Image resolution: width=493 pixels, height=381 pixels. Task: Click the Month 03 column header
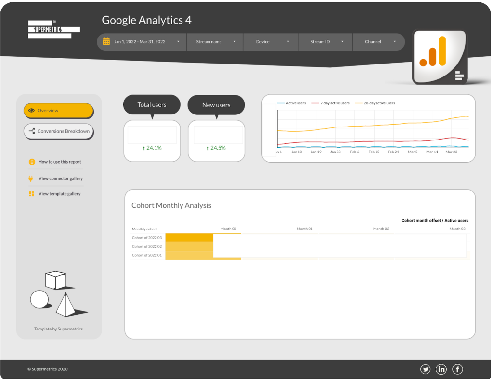(x=457, y=229)
